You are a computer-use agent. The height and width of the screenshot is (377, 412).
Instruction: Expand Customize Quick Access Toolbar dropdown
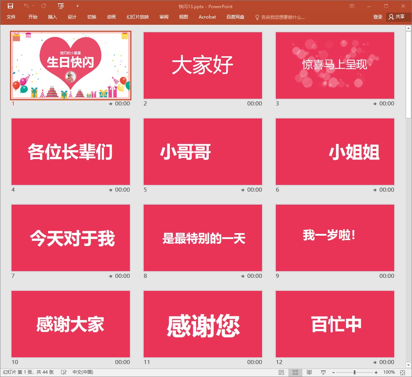pyautogui.click(x=77, y=6)
